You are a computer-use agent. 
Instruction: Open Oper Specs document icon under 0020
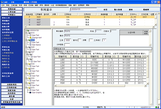30,45
